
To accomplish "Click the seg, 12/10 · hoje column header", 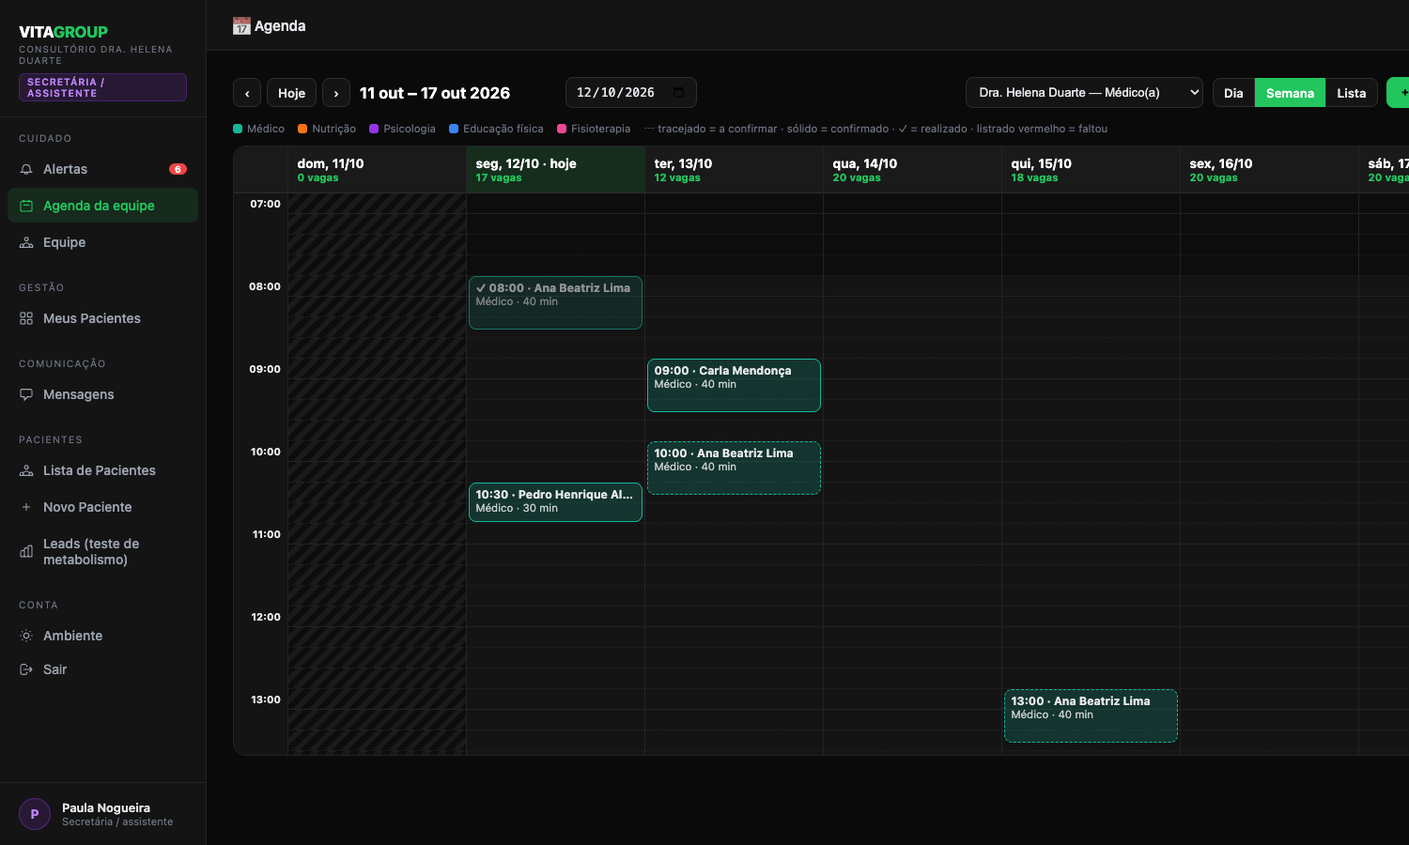I will pos(555,170).
